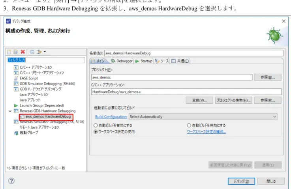
Task: Collapse the Renesas GDB Hardware Debugging node
Action: coord(10,111)
